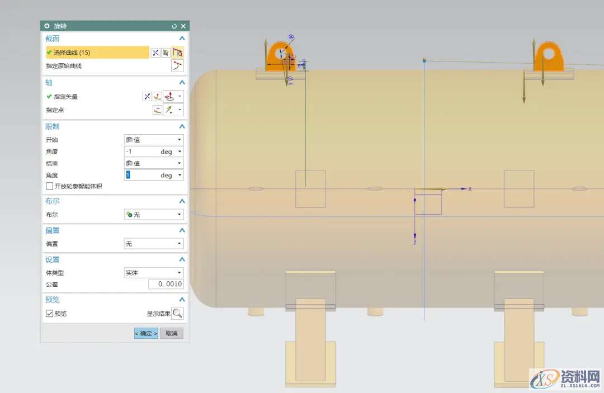Screen dimensions: 604x393
Task: Click the curve selection icon in 截面 row
Action: pyautogui.click(x=177, y=53)
